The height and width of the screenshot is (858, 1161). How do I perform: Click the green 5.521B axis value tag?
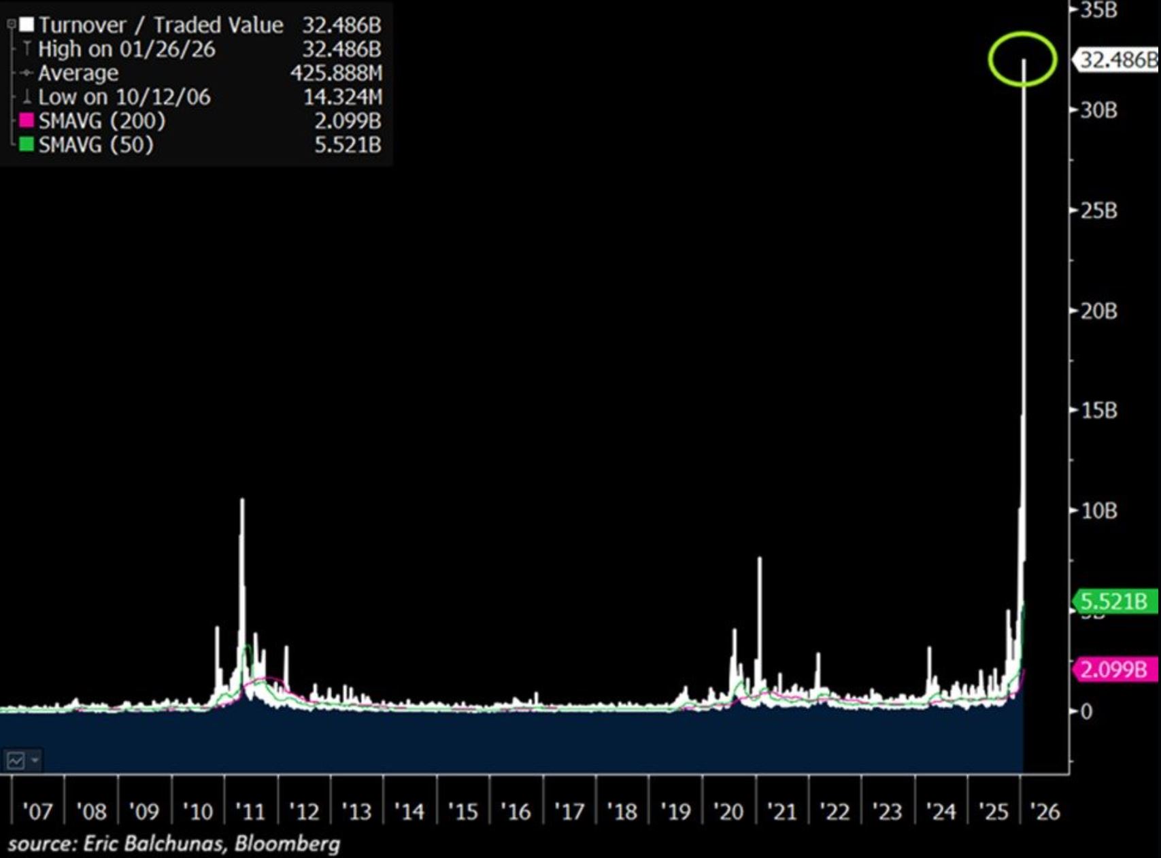coord(1115,602)
